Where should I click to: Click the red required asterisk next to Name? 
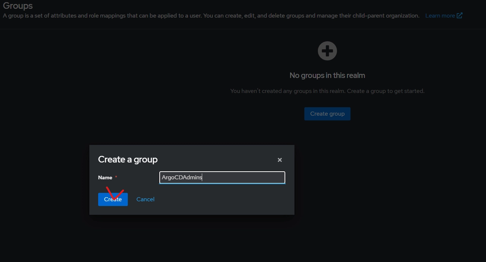(x=116, y=177)
